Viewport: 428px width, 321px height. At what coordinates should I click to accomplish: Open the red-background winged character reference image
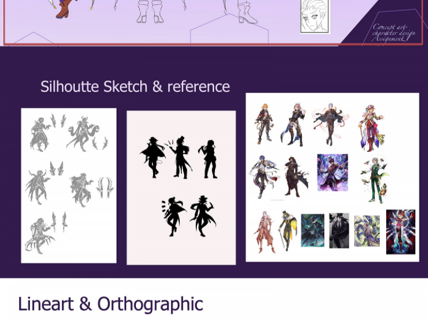pos(400,231)
